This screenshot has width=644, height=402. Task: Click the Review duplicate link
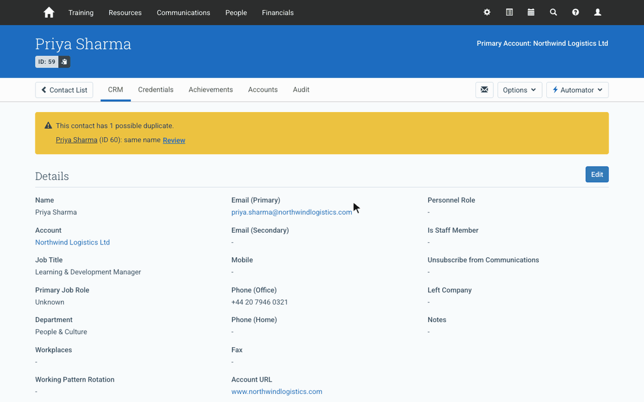(x=174, y=140)
